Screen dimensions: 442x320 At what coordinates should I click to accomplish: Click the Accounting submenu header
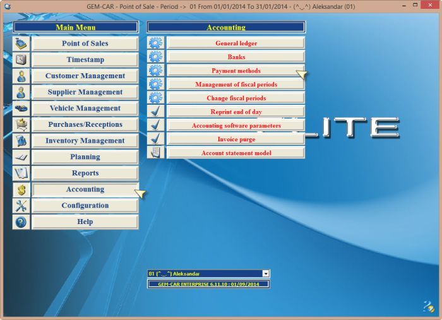[226, 27]
